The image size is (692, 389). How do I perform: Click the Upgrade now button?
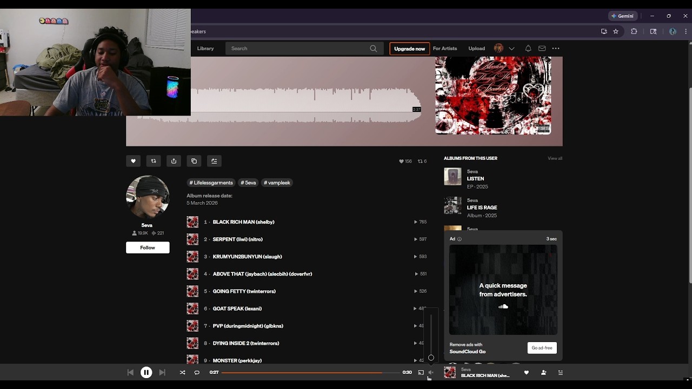coord(410,49)
